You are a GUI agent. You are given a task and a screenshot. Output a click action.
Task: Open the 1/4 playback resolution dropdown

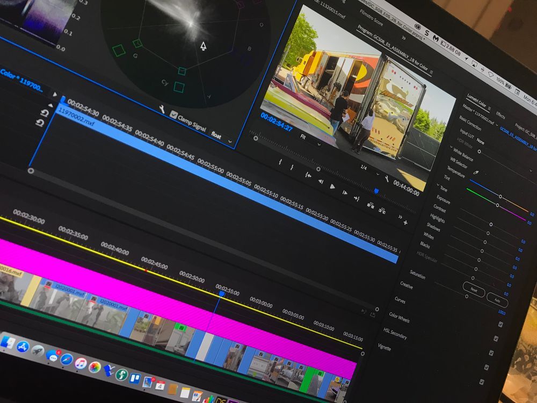point(370,171)
